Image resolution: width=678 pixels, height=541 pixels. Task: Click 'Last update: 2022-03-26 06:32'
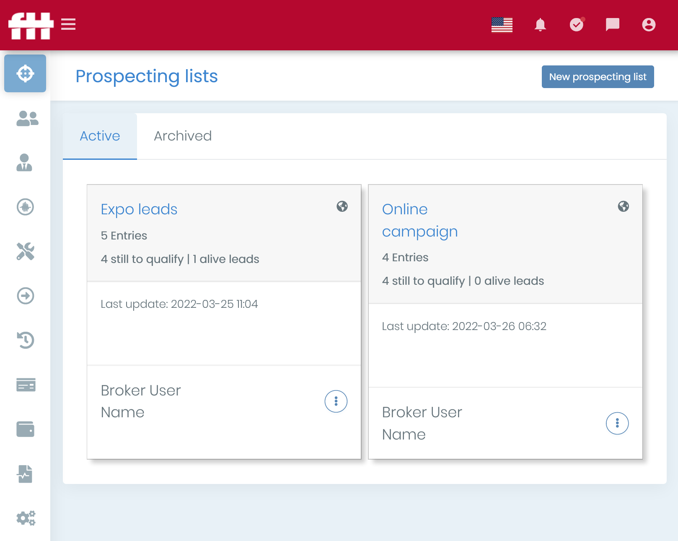coord(464,326)
